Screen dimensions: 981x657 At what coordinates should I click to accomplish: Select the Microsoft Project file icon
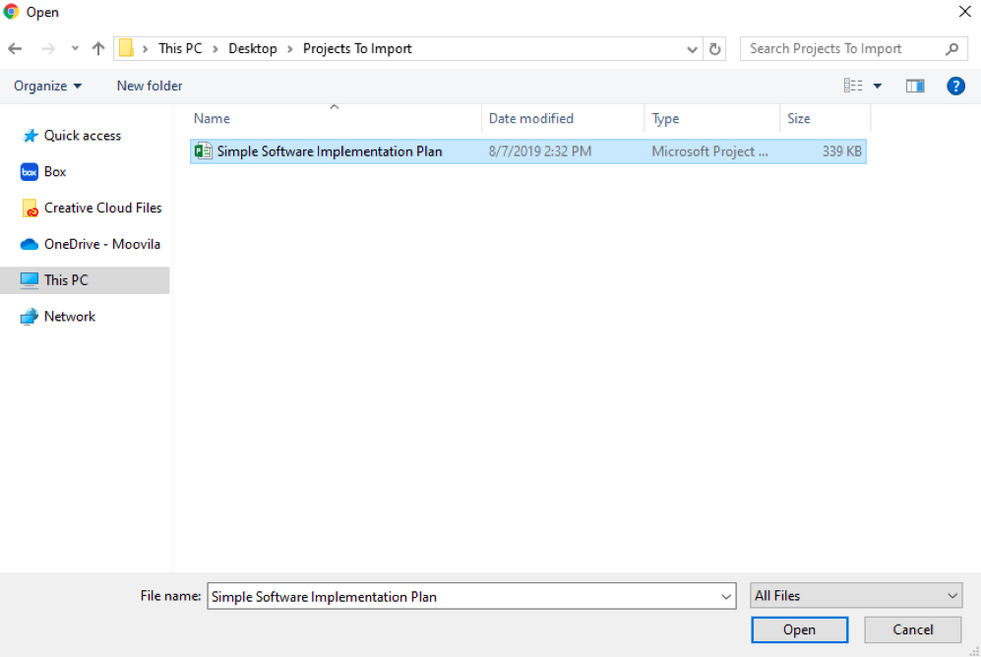[x=204, y=151]
